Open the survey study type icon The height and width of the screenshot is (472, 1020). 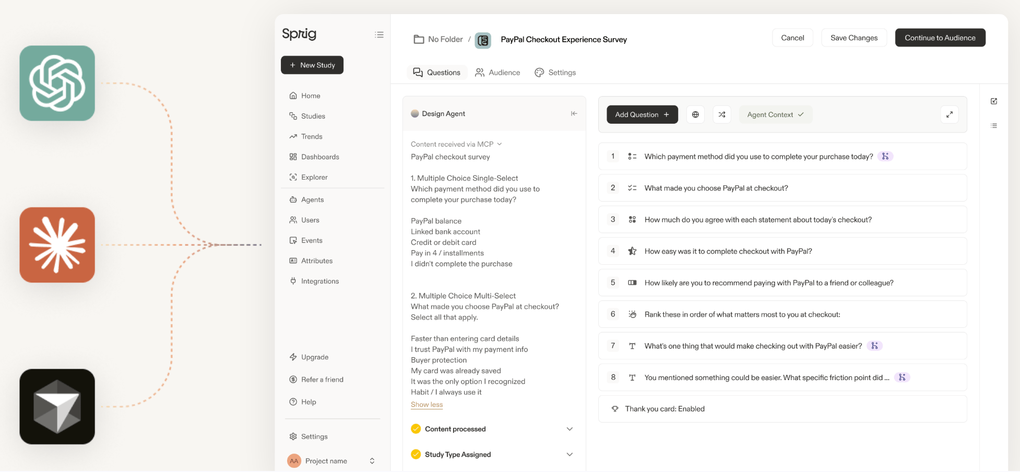[483, 40]
